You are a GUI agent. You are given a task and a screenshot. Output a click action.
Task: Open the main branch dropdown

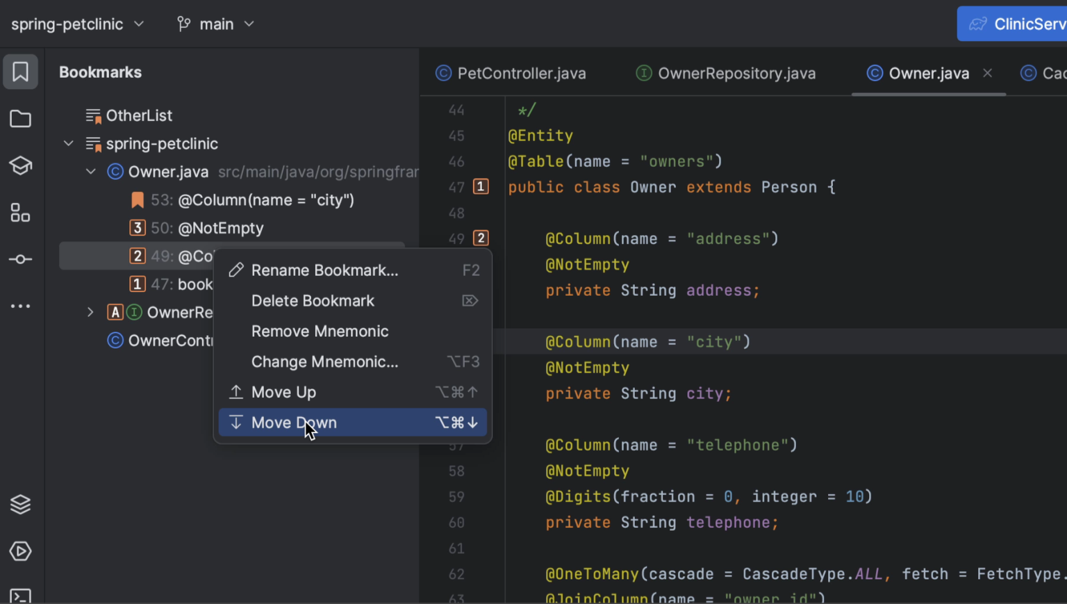(215, 23)
